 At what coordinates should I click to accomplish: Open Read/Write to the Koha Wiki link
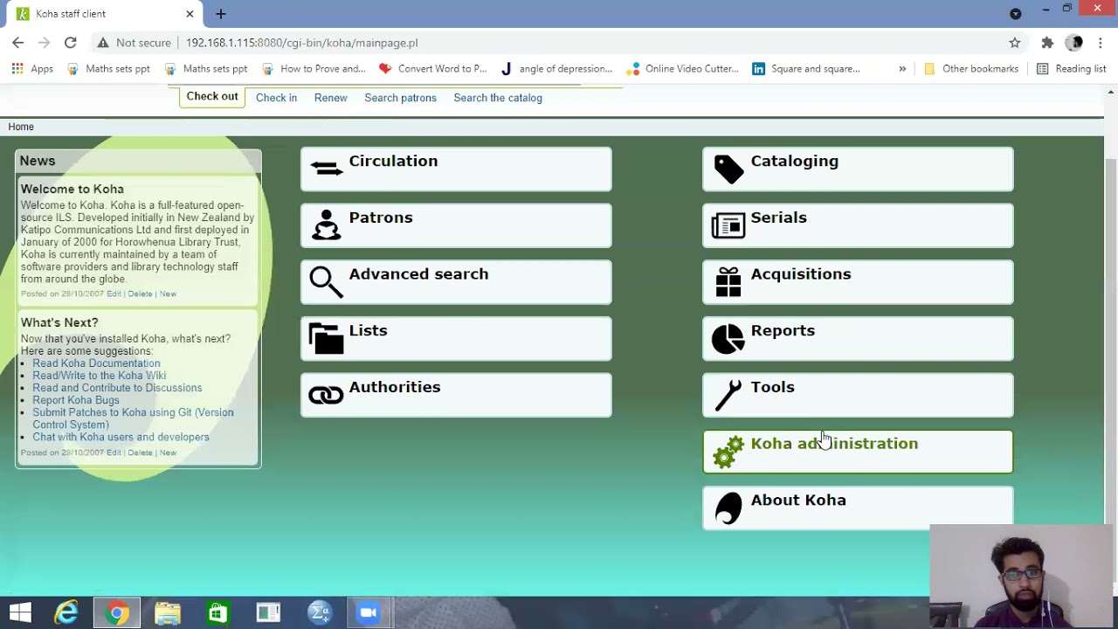99,376
